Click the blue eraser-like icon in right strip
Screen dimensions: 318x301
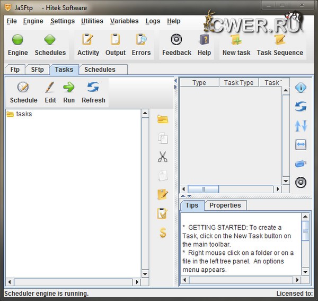point(301,164)
